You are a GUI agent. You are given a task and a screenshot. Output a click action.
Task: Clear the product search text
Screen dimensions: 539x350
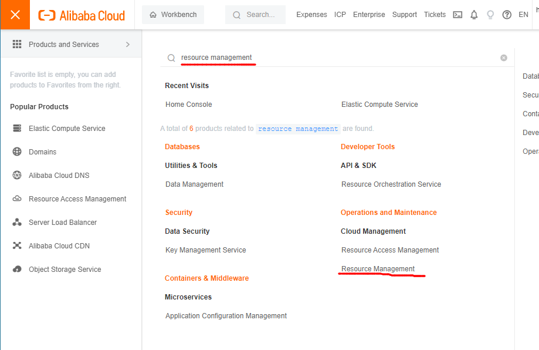[504, 58]
